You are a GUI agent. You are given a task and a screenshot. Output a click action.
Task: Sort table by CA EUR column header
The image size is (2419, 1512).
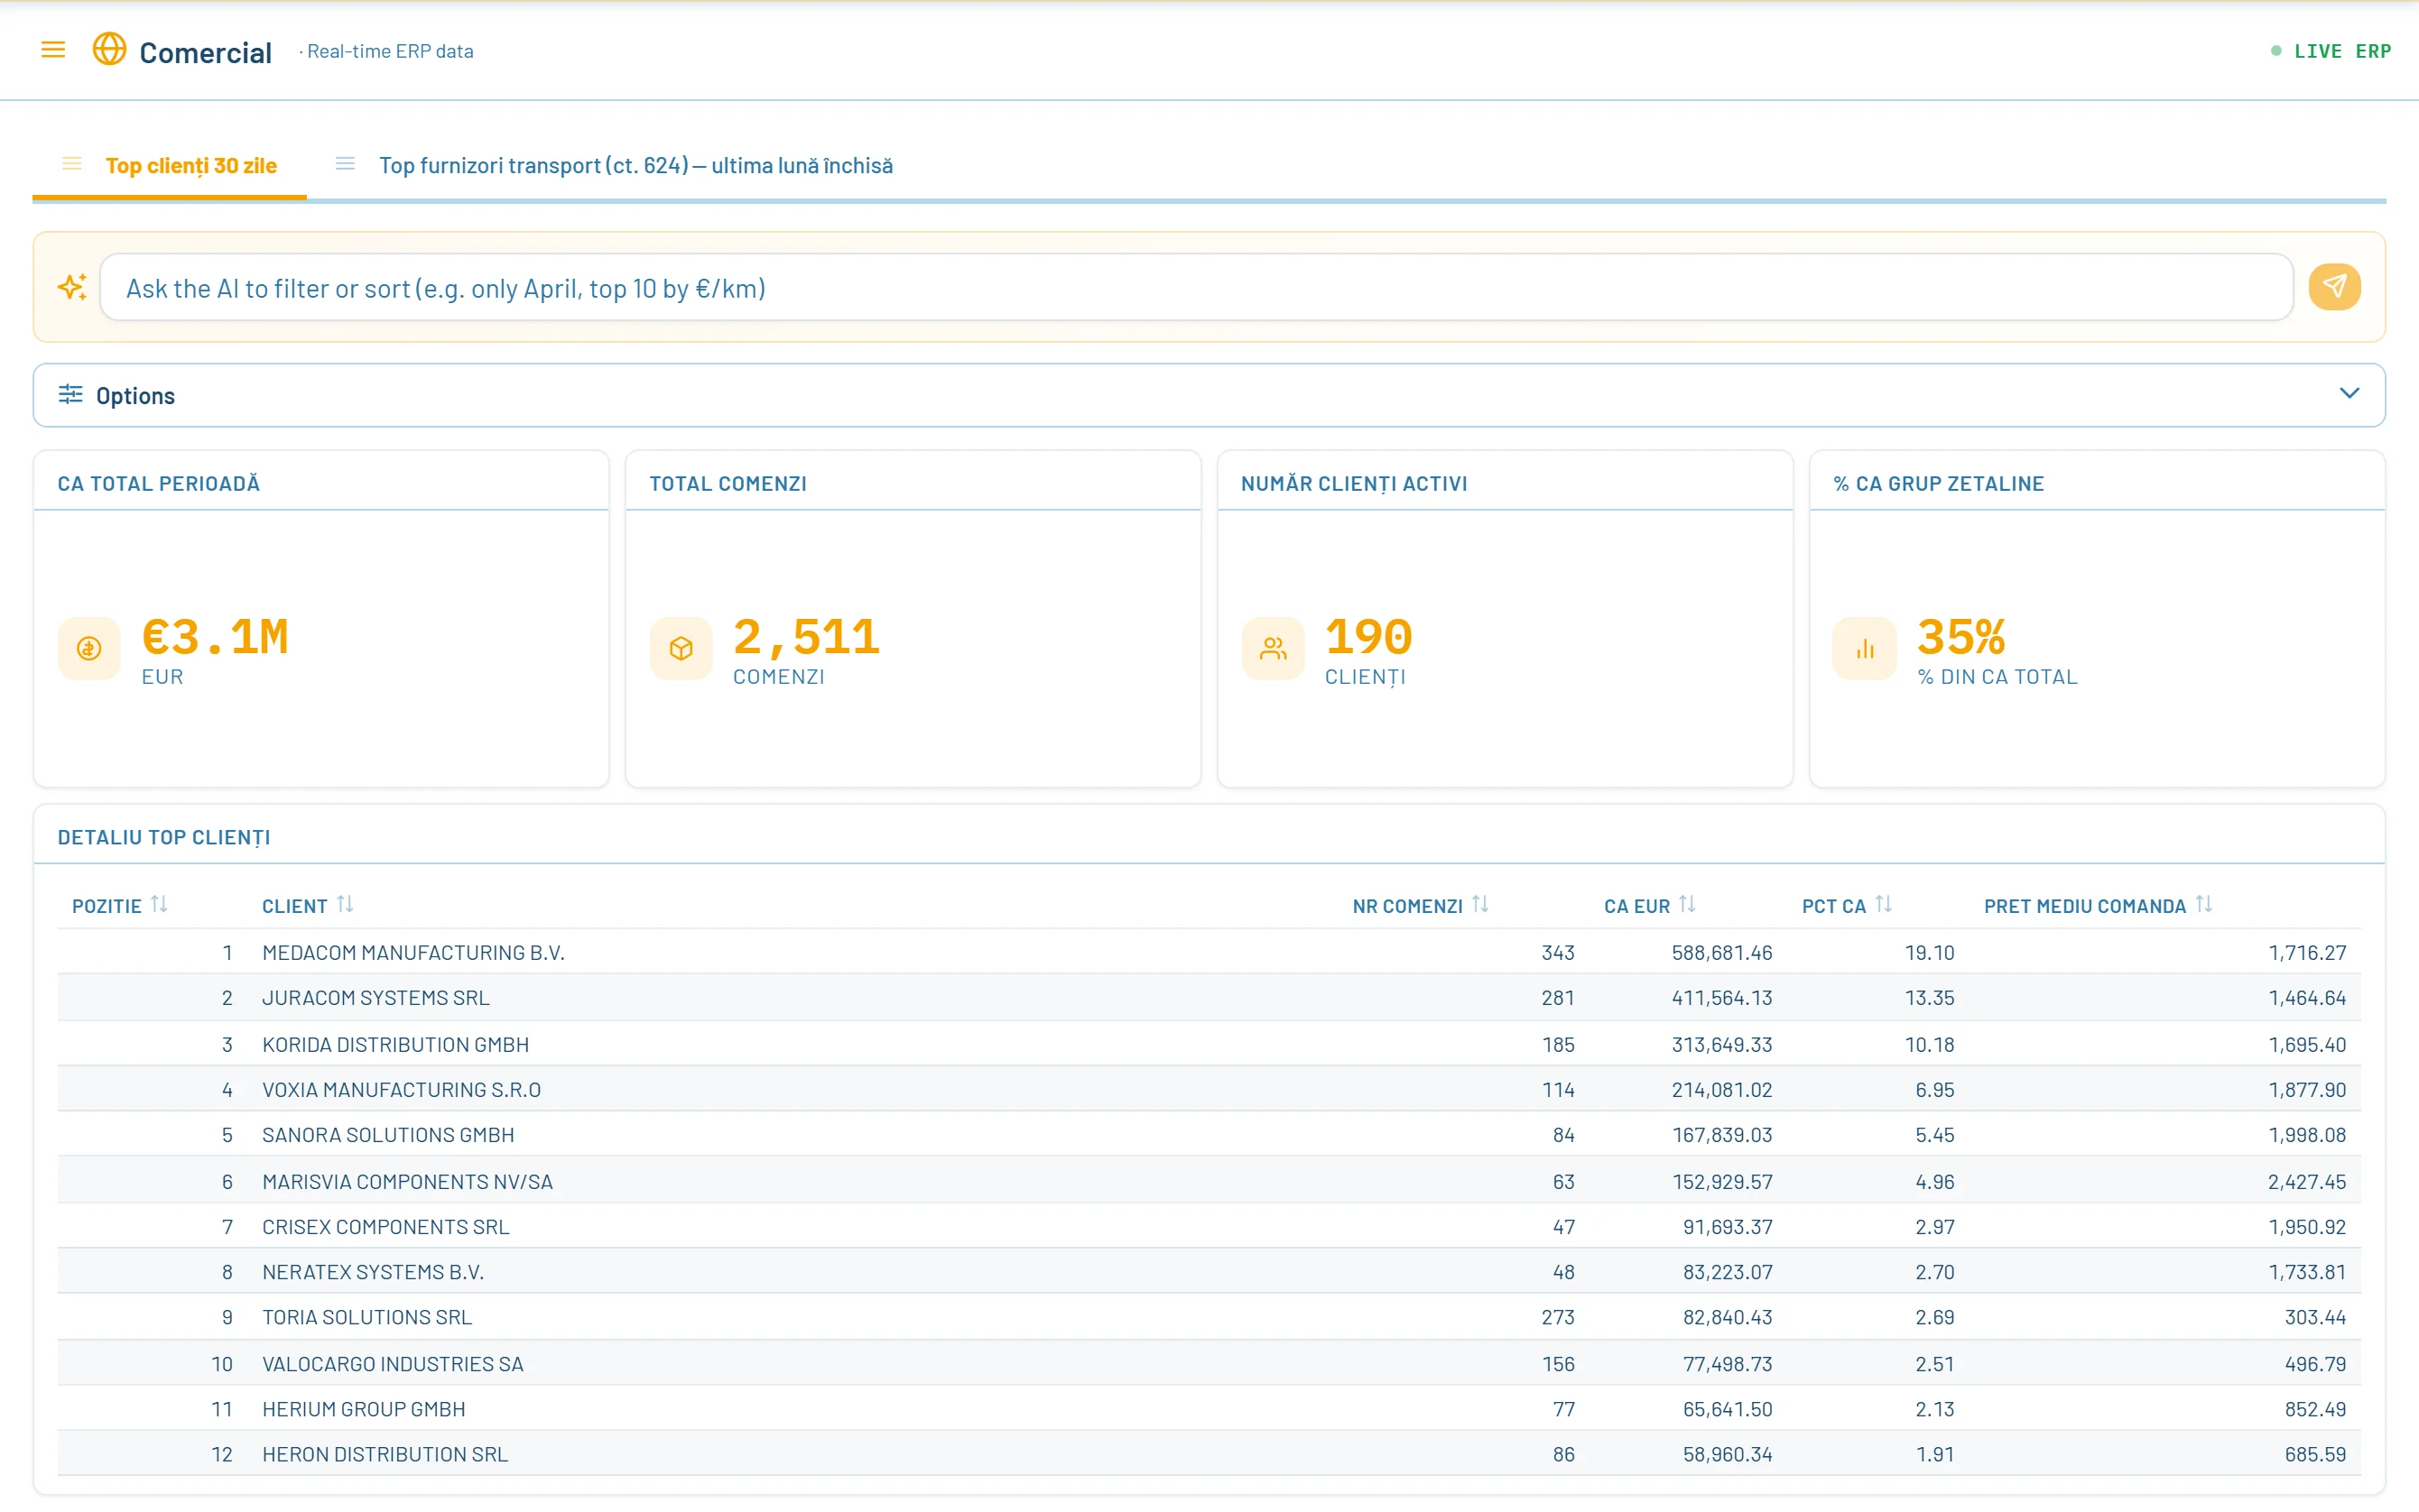pos(1637,906)
